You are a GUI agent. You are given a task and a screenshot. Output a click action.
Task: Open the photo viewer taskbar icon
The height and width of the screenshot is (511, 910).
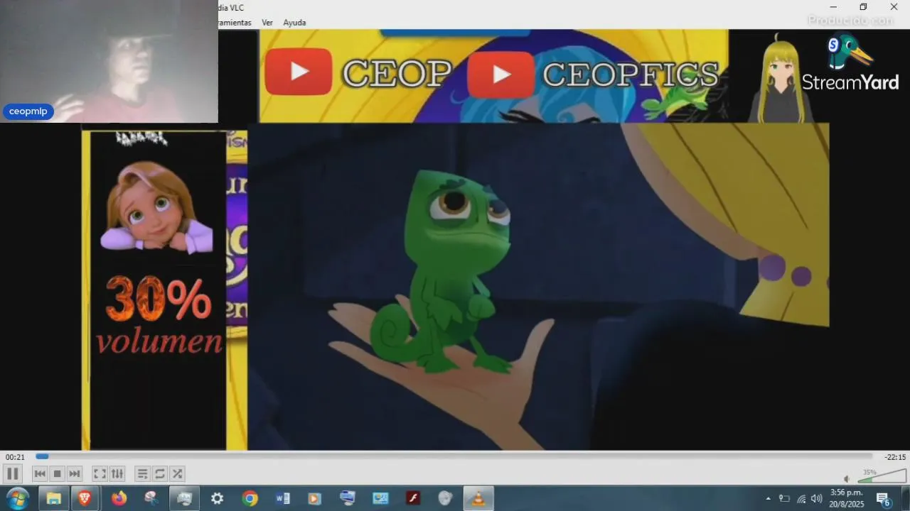380,498
